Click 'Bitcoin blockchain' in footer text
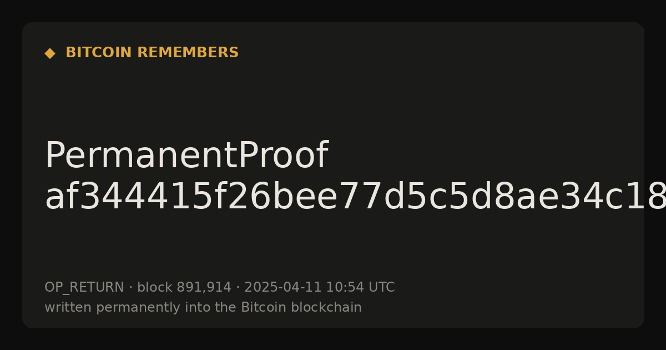This screenshot has height=350, width=666. click(301, 308)
